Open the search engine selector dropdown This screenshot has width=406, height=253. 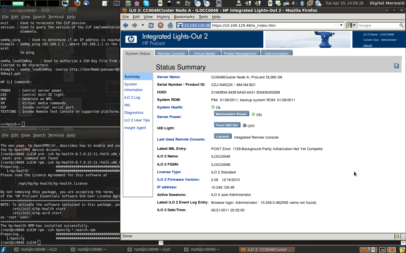[352, 25]
